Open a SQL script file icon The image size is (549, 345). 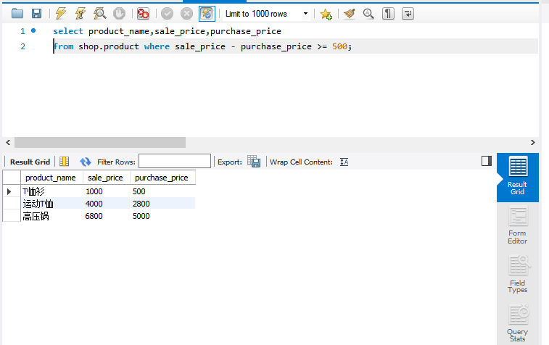pos(17,14)
